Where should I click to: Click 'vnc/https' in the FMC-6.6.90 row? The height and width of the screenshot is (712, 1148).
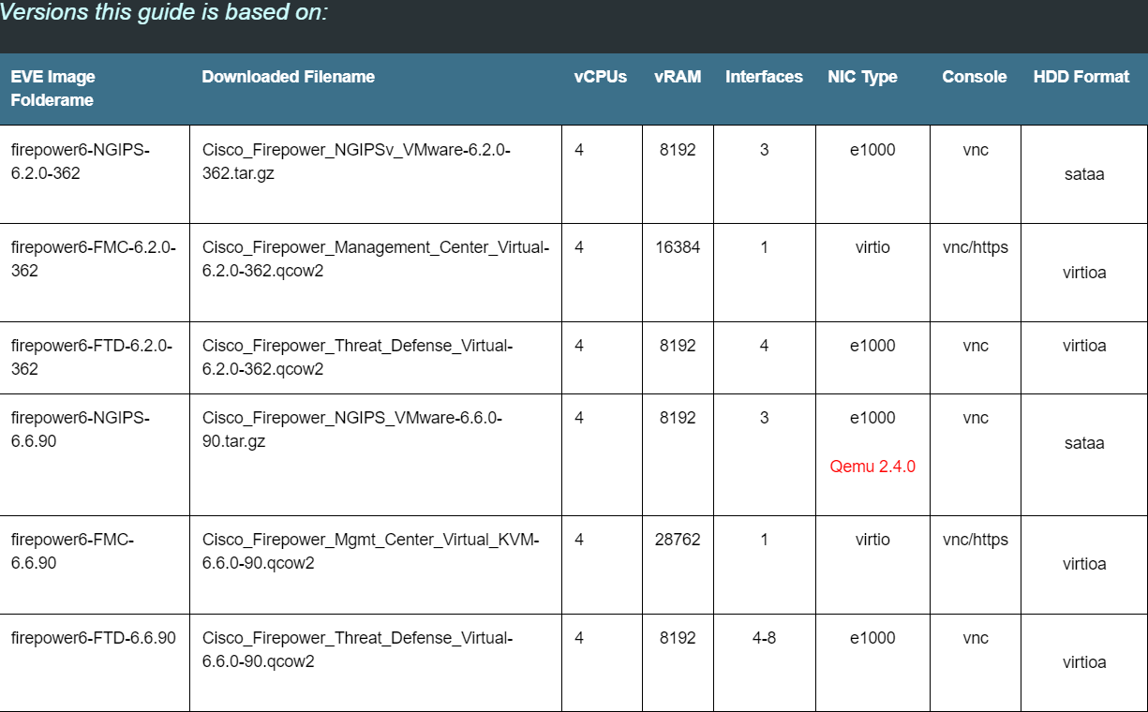[976, 540]
